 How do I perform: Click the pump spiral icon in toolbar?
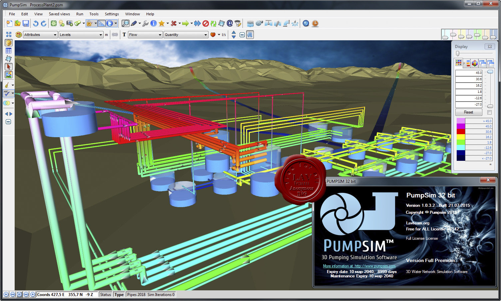coord(259,23)
